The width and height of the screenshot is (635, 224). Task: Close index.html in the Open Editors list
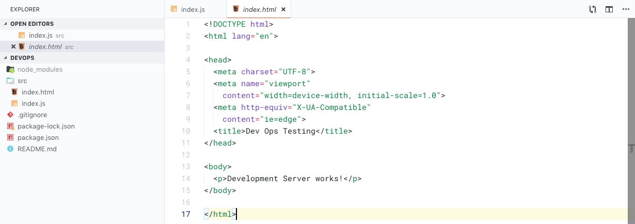coord(13,46)
